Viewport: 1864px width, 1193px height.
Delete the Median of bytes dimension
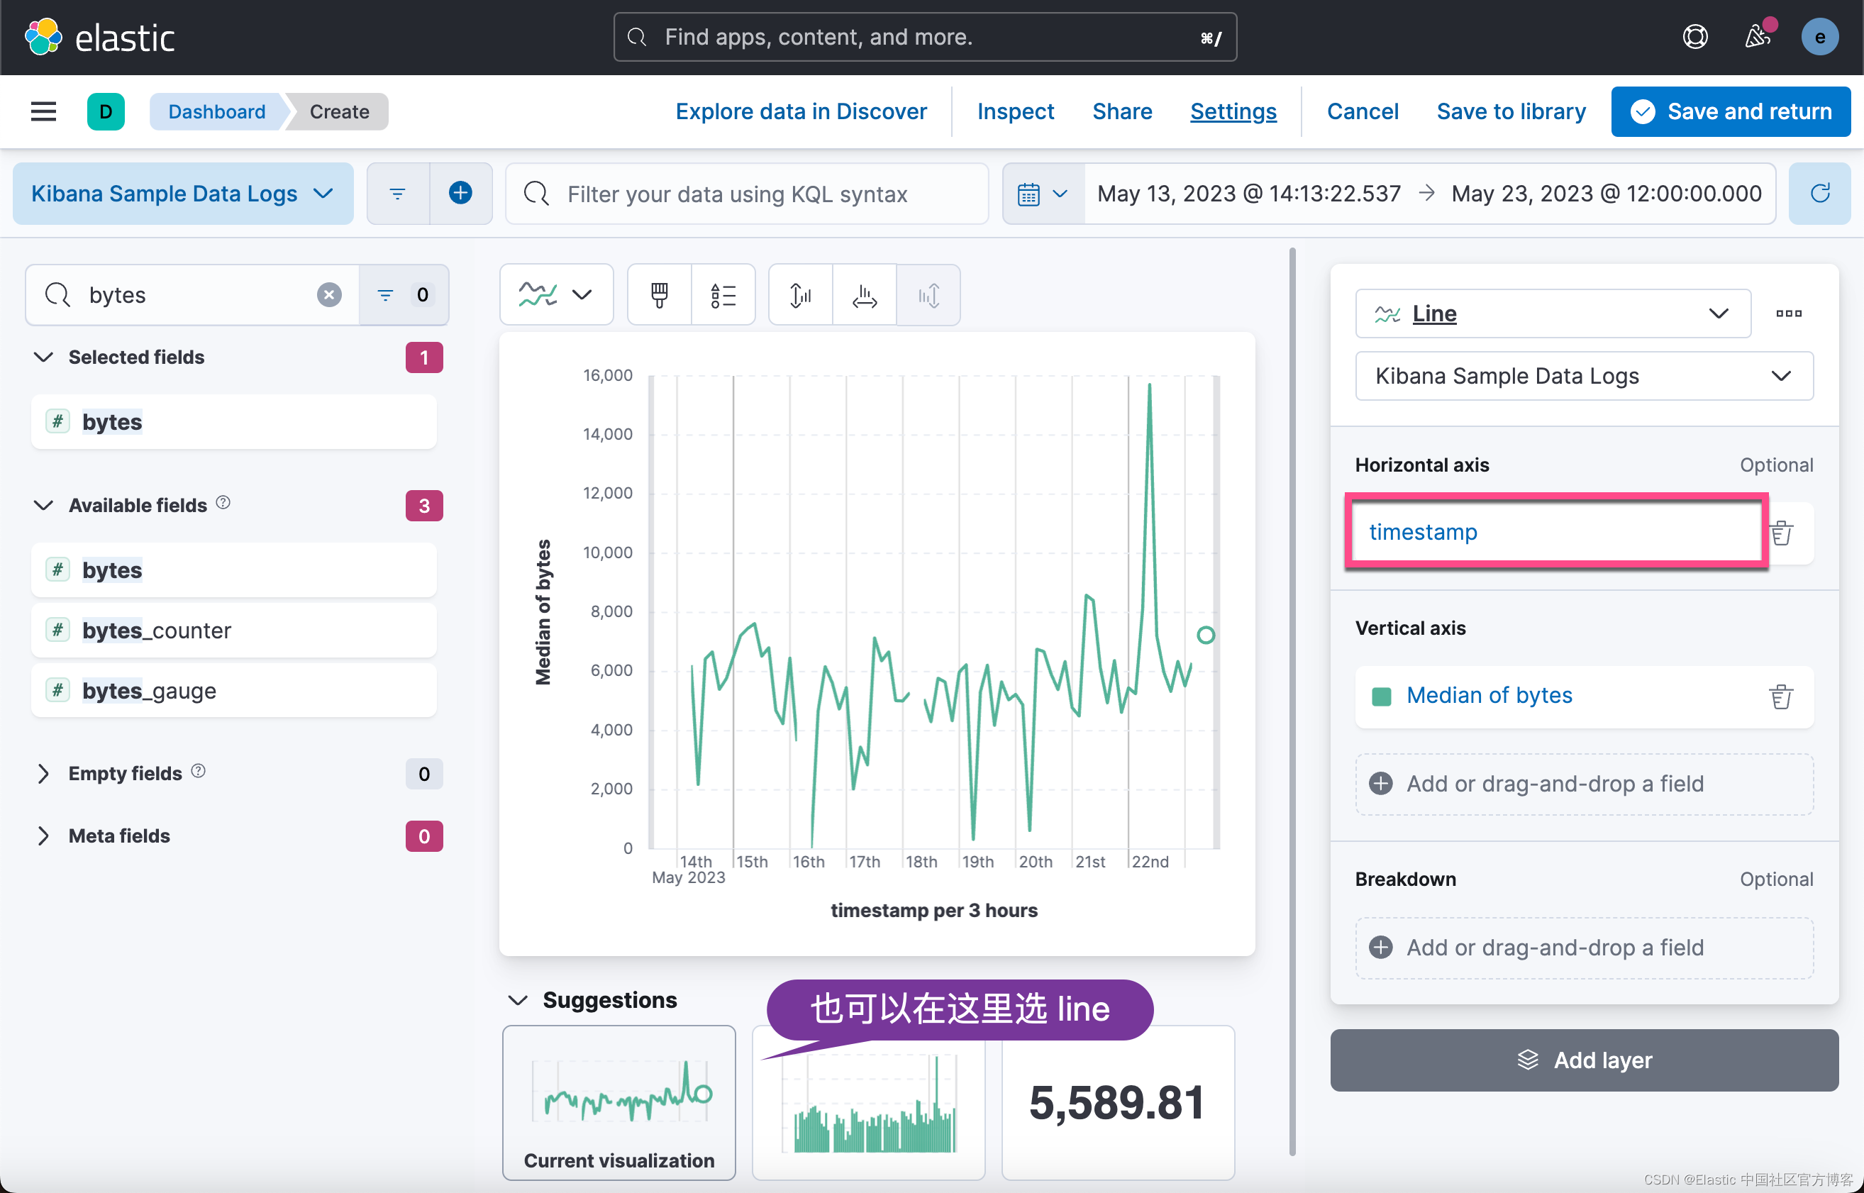[1781, 697]
